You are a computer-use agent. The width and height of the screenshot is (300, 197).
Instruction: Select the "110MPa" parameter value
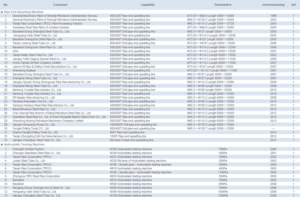click(223, 173)
